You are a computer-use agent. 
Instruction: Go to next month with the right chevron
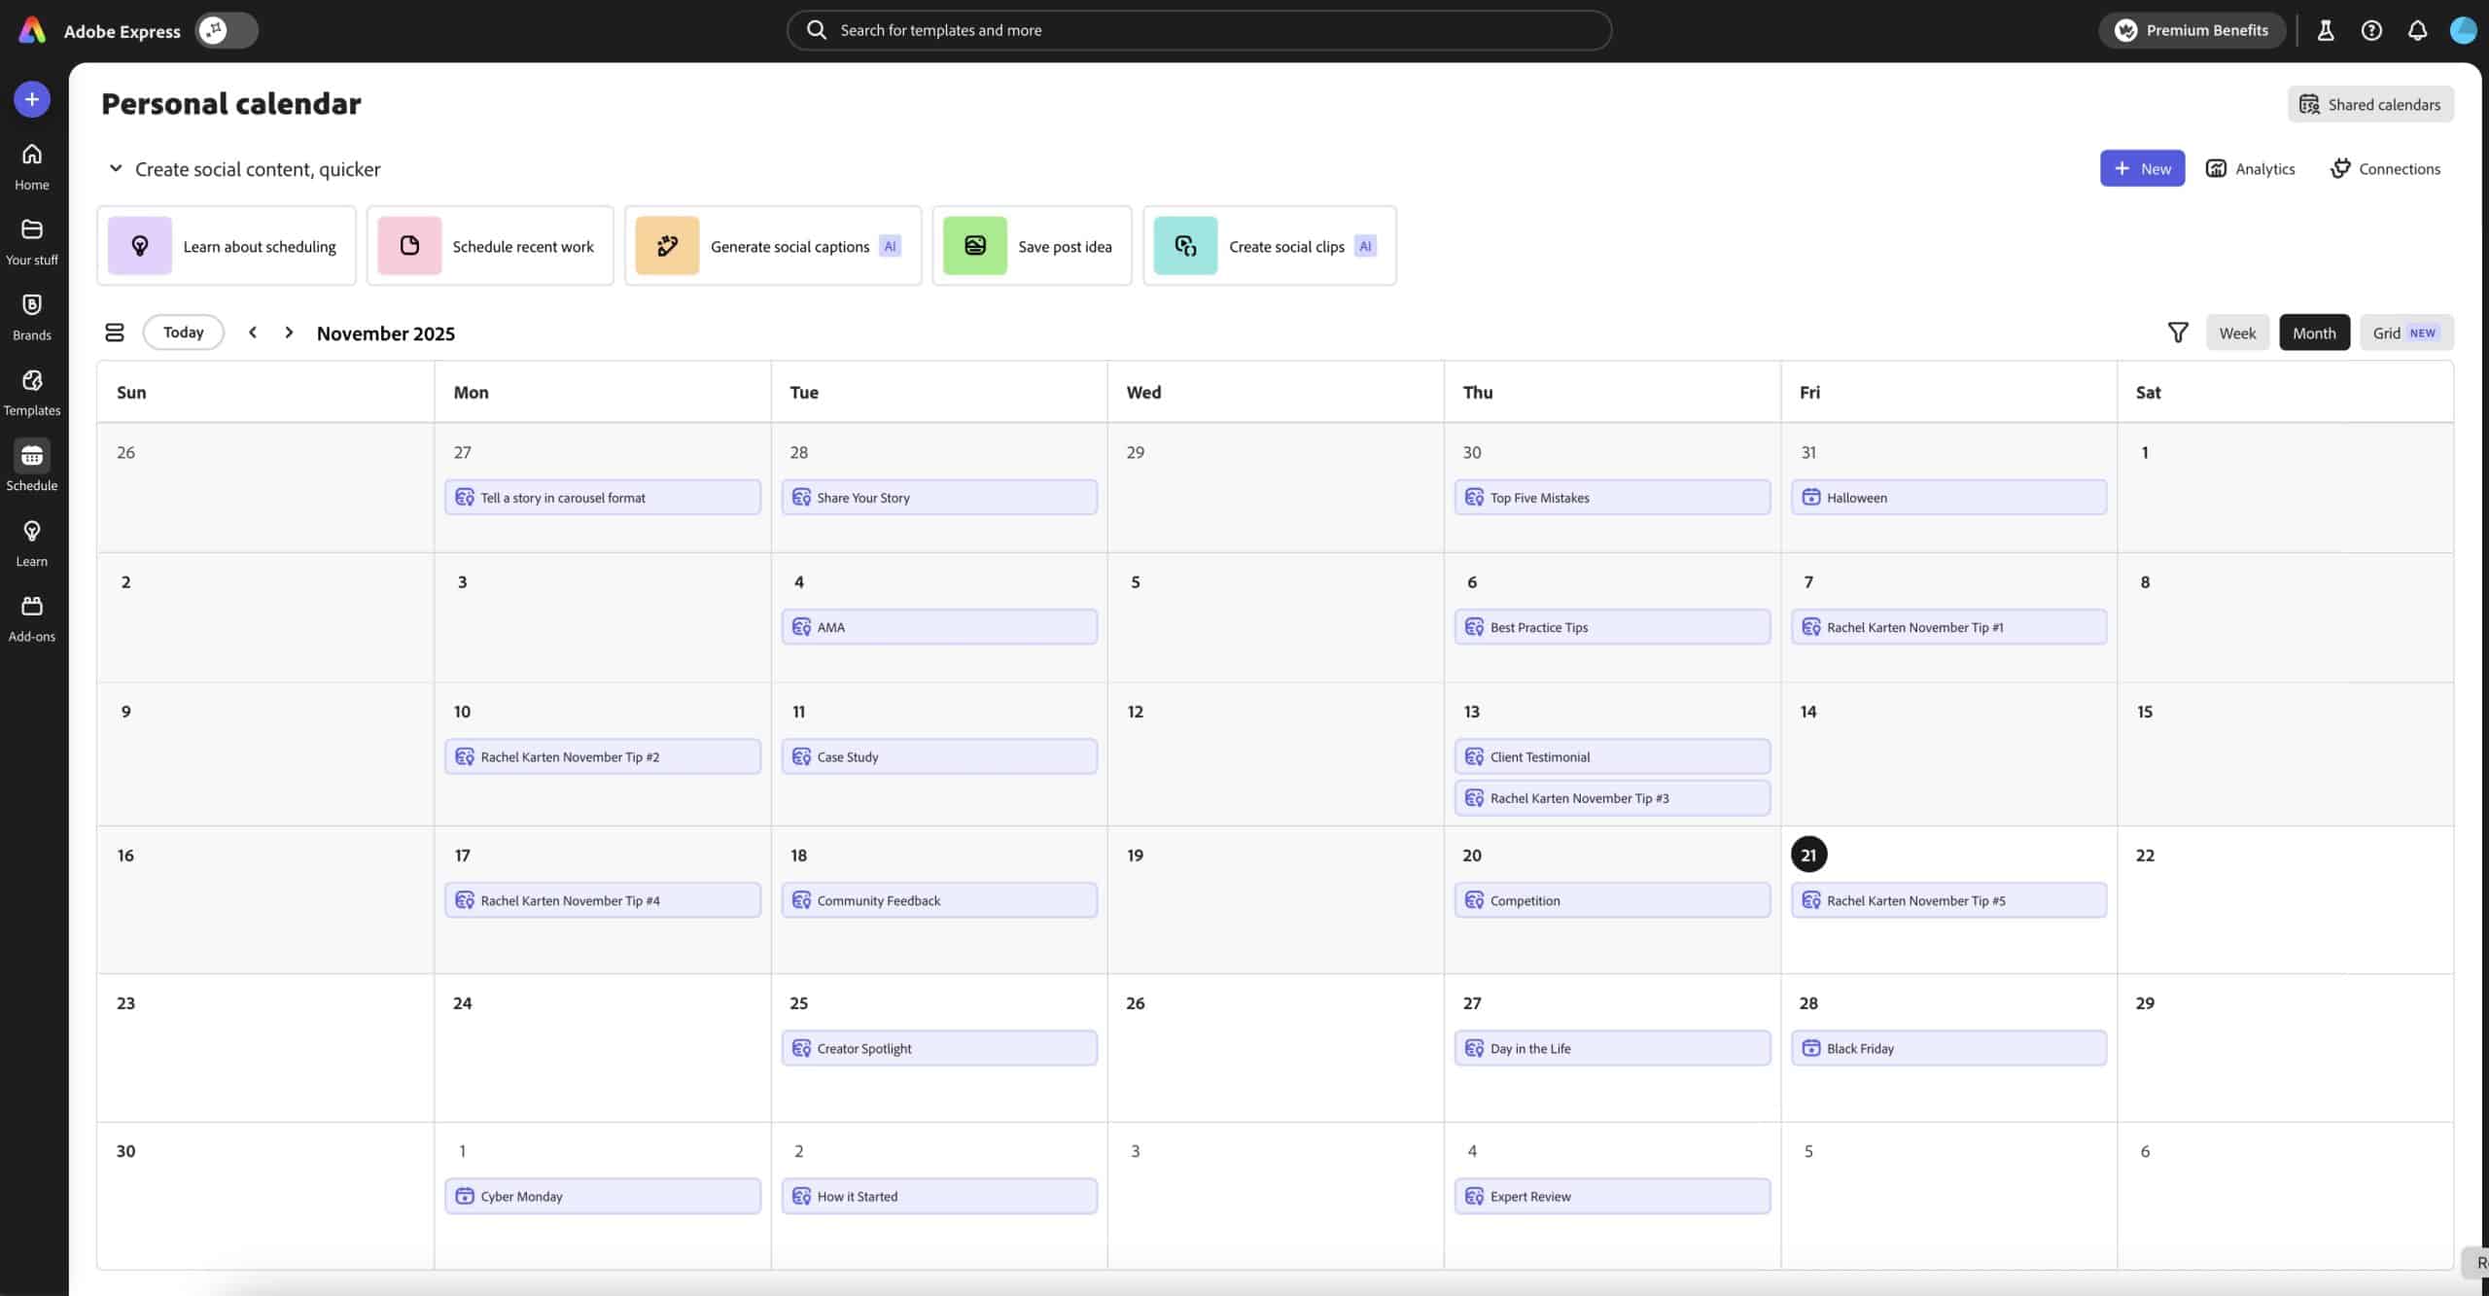click(289, 332)
